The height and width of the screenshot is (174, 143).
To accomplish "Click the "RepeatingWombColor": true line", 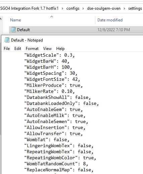I will (60, 158).
